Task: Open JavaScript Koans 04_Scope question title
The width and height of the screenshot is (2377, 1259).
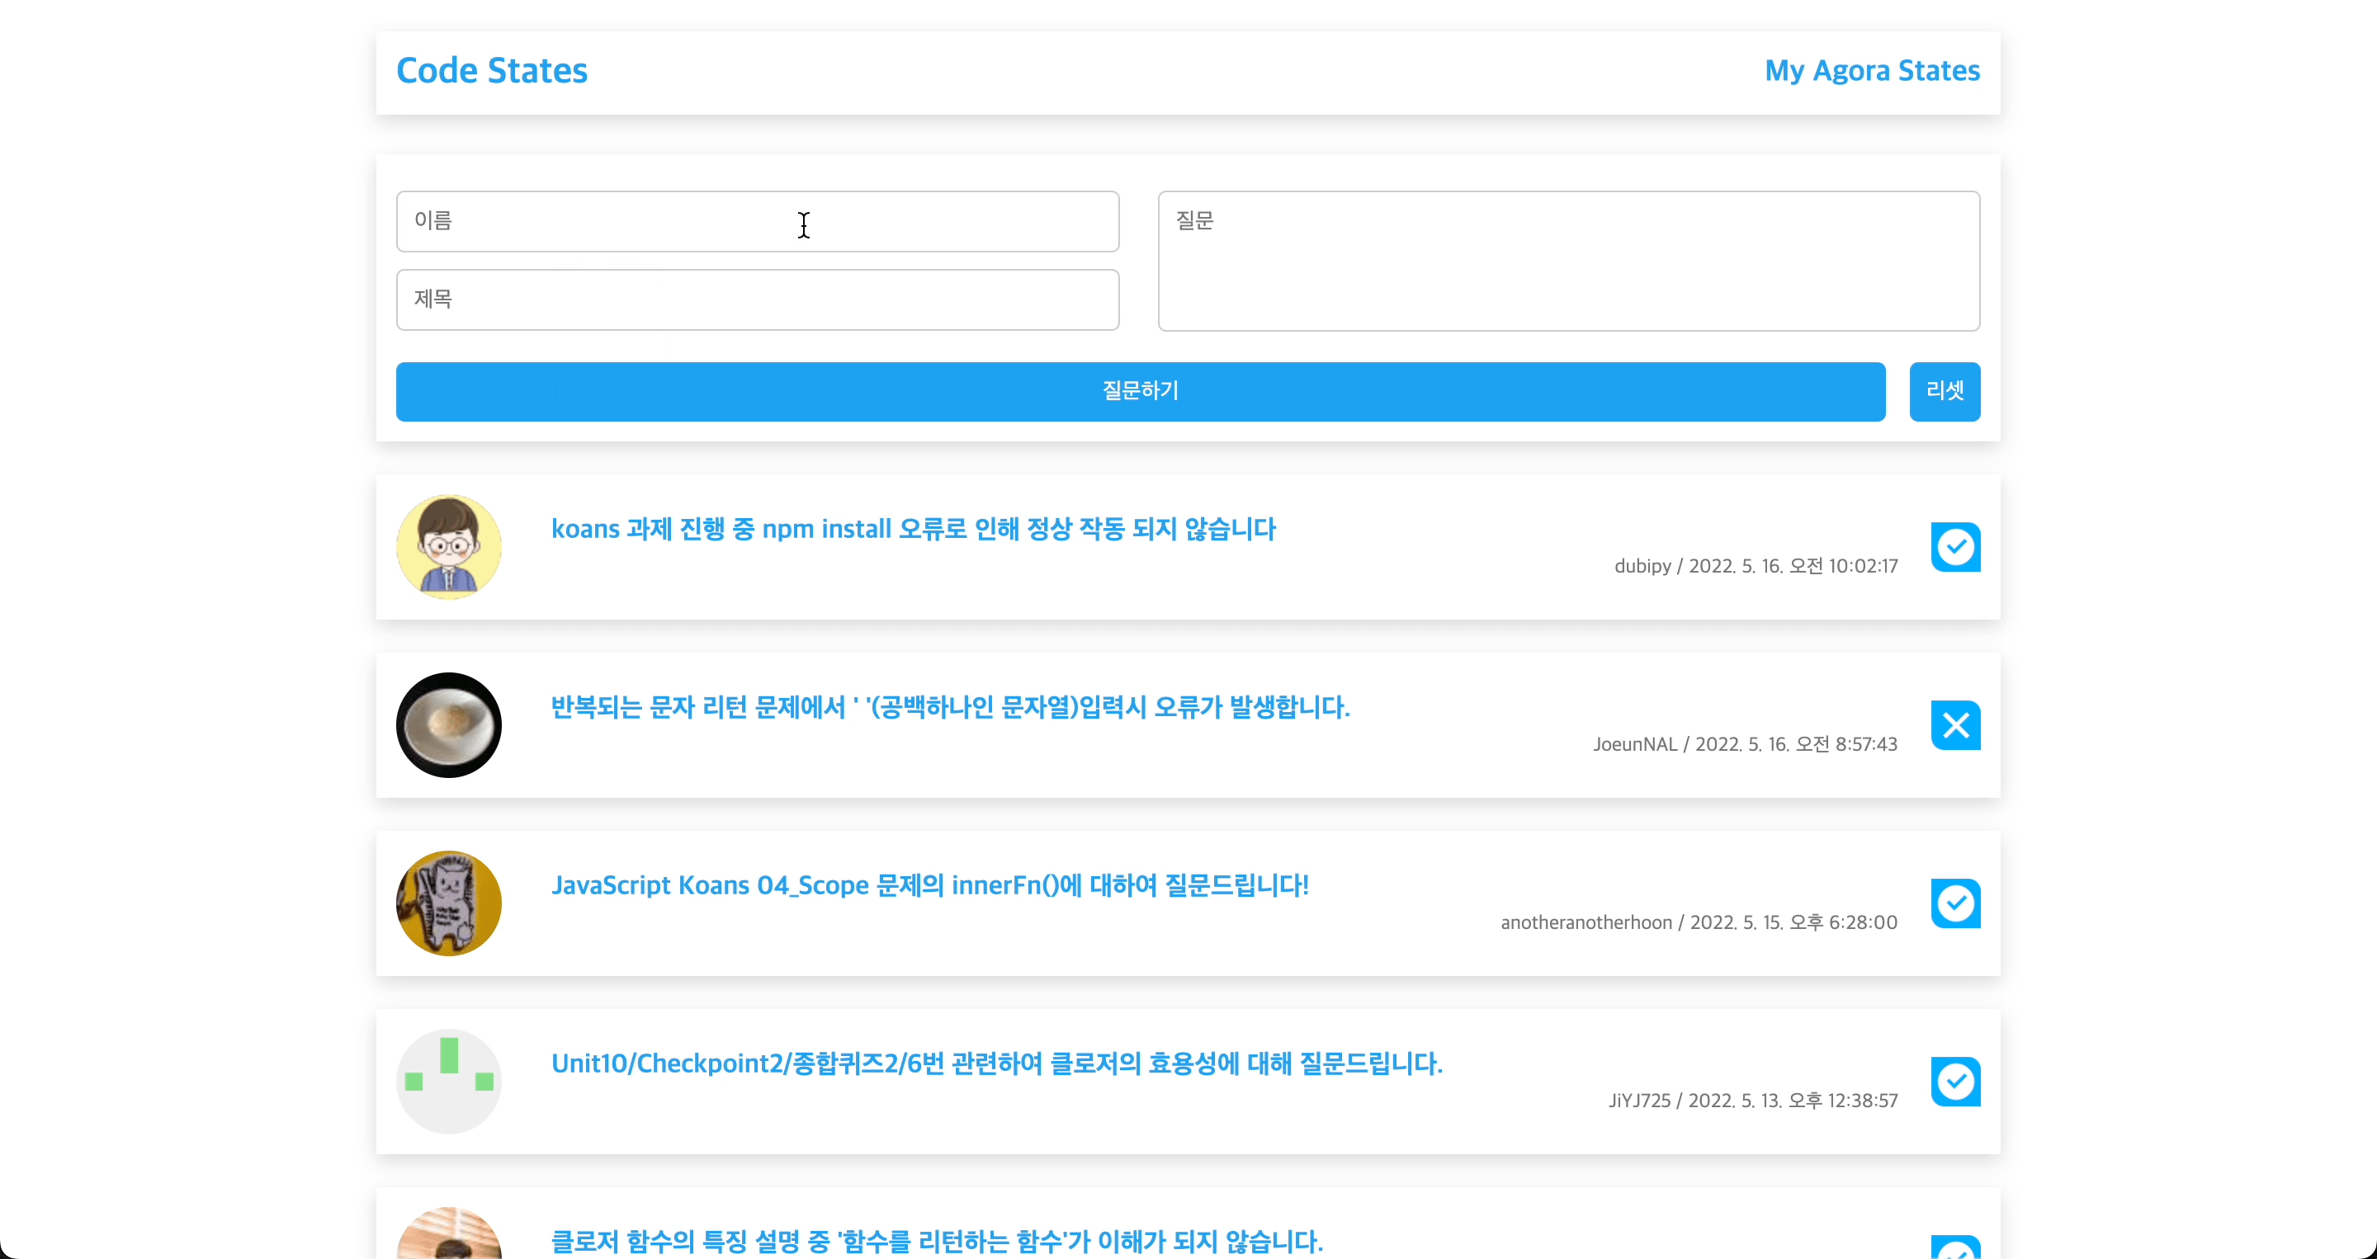Action: pos(929,884)
